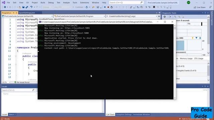Screen dimensions: 214x120
Task: Click the Navigate Backward arrow icon
Action: coord(5,7)
